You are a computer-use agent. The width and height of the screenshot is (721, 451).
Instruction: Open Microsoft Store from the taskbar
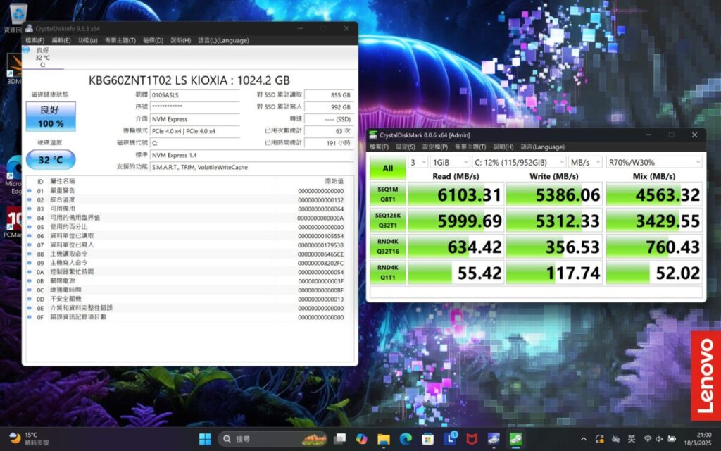tap(427, 439)
